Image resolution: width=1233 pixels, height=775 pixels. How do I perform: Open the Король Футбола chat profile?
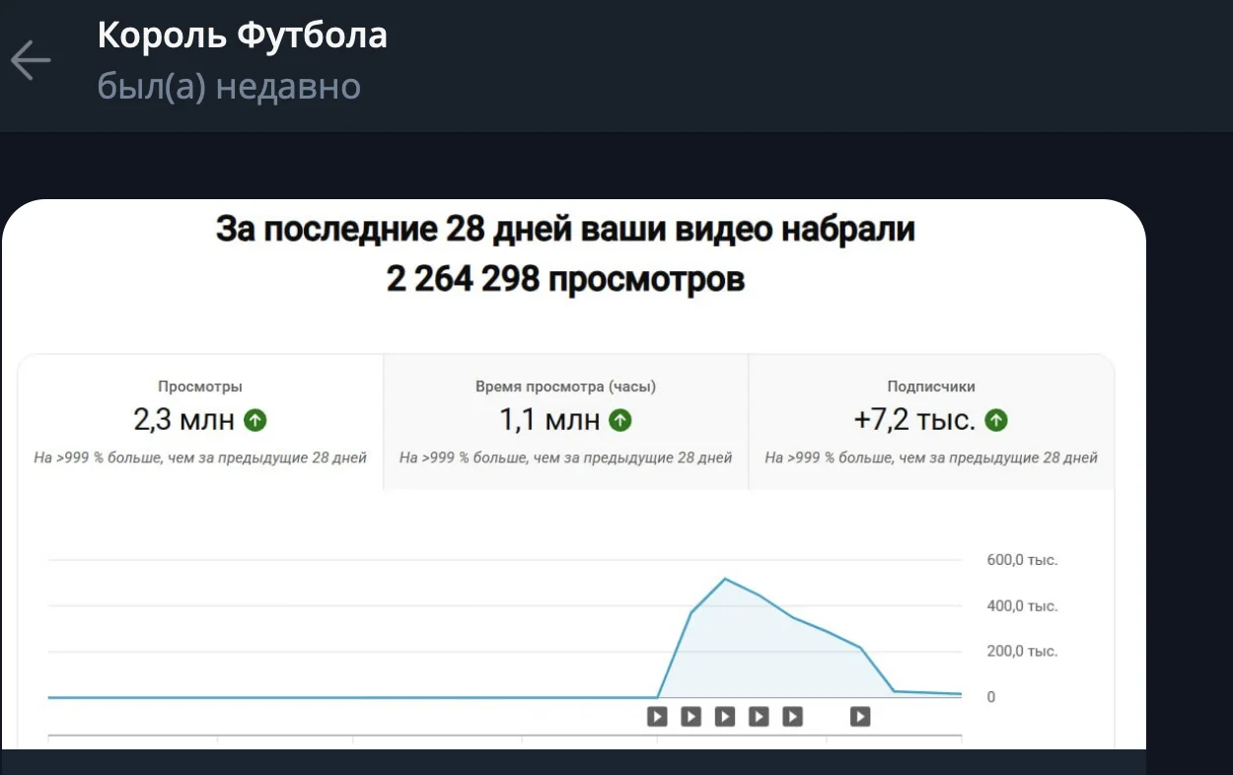tap(242, 35)
